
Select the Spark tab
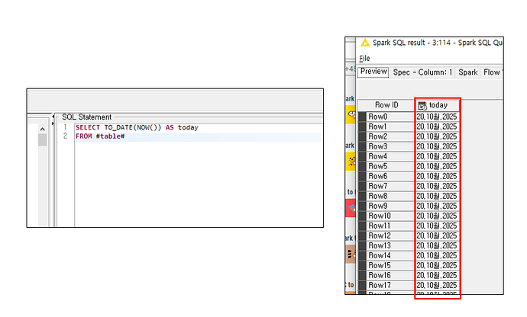(467, 72)
